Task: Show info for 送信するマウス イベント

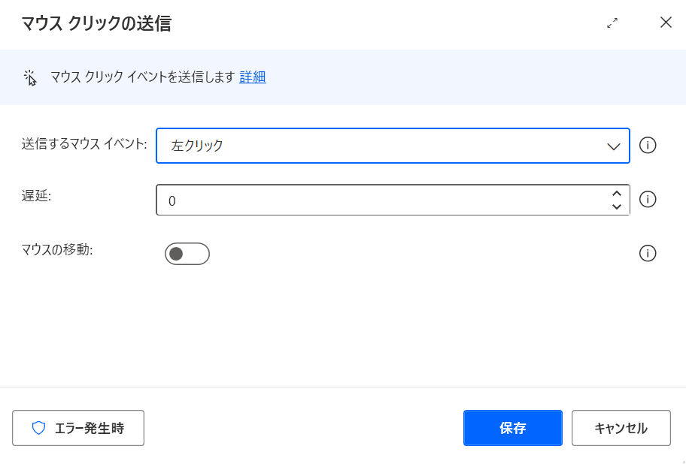Action: click(x=648, y=146)
